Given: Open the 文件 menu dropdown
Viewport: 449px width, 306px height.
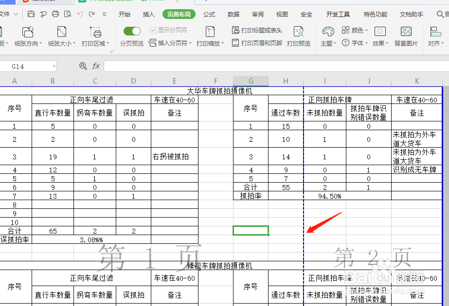Looking at the screenshot, I should point(9,14).
